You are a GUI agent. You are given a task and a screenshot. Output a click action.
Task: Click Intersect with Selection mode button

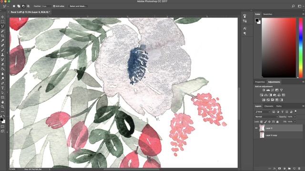click(x=28, y=6)
